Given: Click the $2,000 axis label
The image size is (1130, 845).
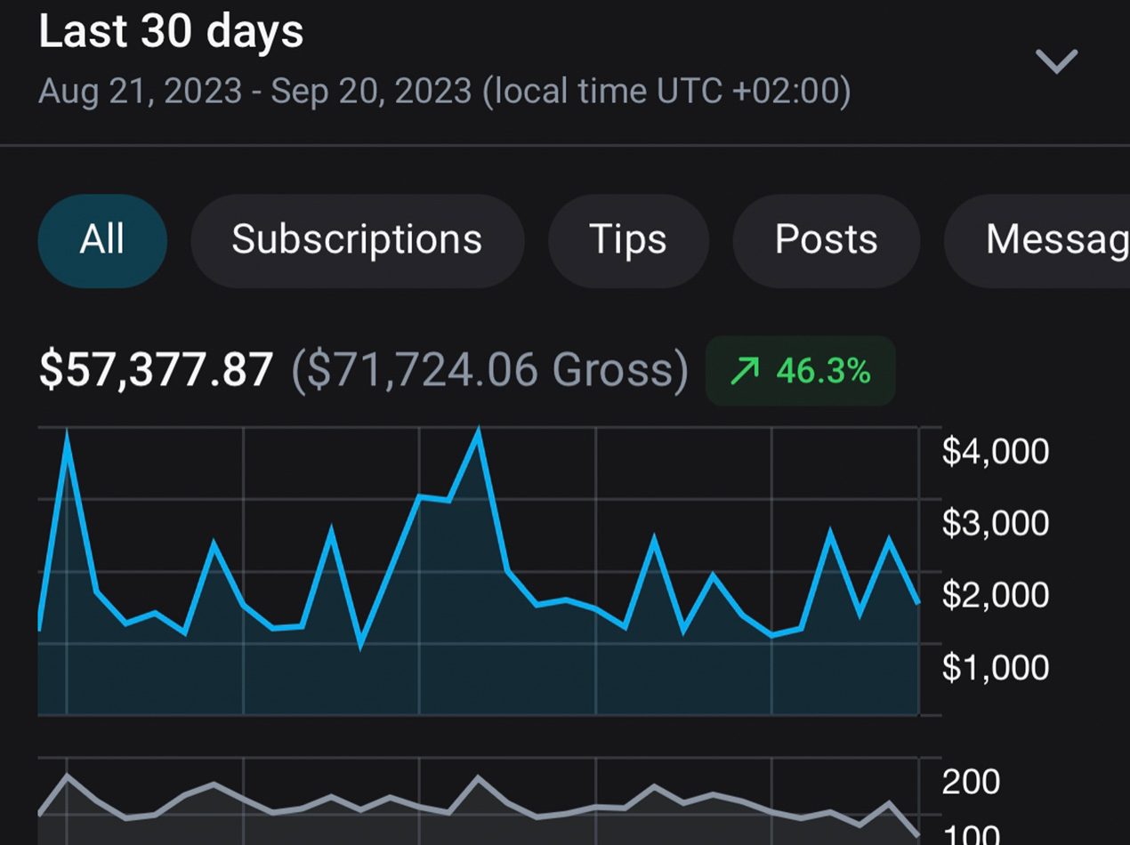Looking at the screenshot, I should click(x=996, y=595).
